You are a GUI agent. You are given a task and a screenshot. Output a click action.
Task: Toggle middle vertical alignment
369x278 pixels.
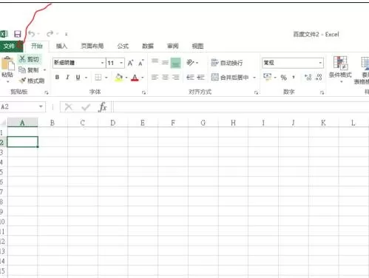pos(165,63)
